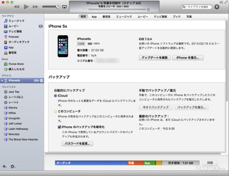Switch to the App tab
Image resolution: width=229 pixels, height=176 pixels.
(x=94, y=17)
